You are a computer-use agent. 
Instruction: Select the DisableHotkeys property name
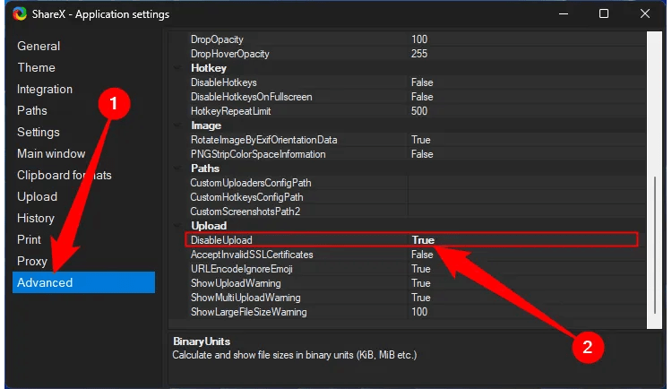point(224,82)
